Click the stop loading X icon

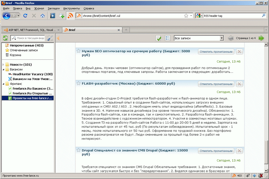34,16
